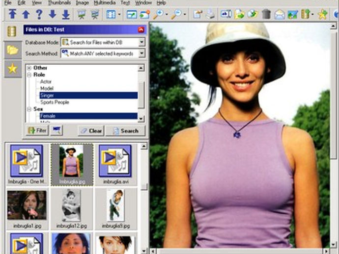Viewport: 339px width, 254px height.
Task: Open the View menu
Action: 37,3
